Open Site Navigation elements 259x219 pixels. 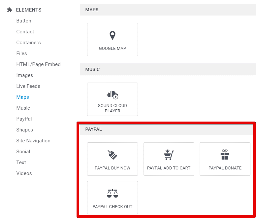click(33, 141)
